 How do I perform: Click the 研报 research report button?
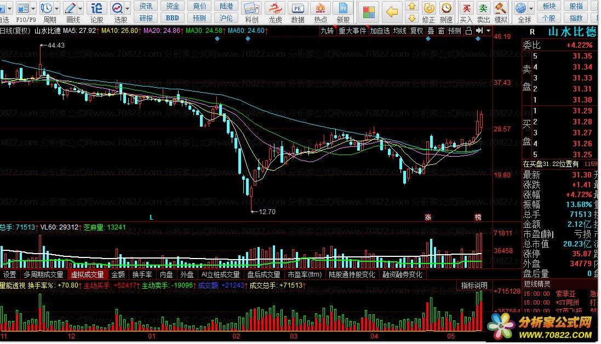tap(146, 18)
